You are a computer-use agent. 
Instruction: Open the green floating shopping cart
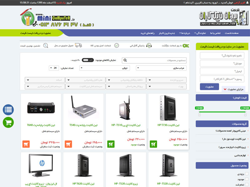pyautogui.click(x=8, y=122)
